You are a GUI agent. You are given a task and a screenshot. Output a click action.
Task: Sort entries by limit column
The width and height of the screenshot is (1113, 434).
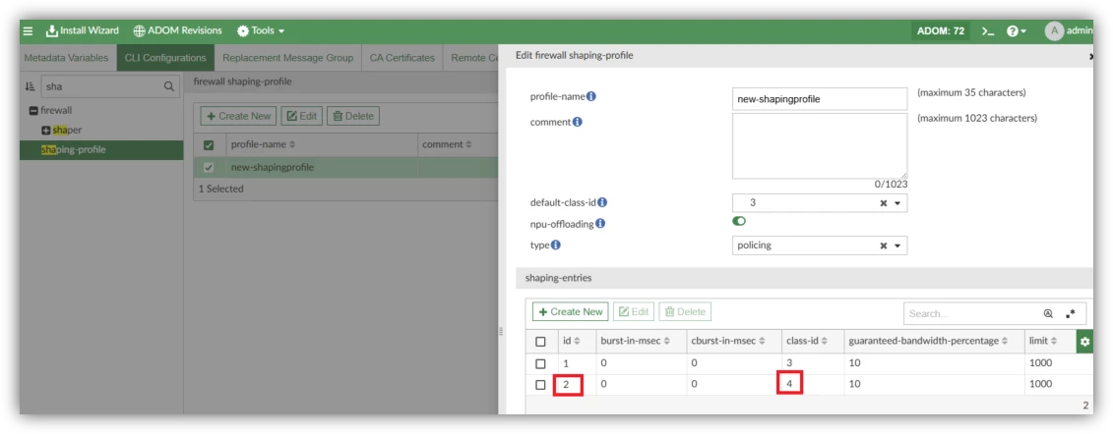coord(1043,342)
